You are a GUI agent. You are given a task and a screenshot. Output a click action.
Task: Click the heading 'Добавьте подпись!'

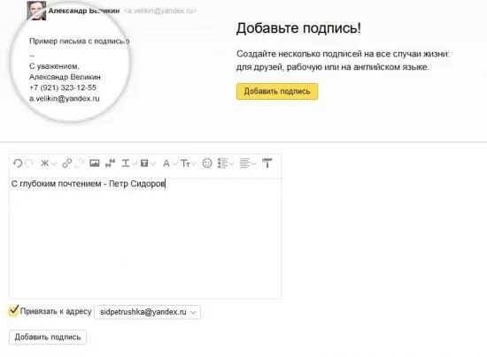tap(298, 28)
